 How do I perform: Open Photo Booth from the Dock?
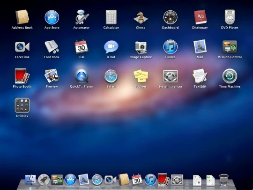(x=164, y=179)
